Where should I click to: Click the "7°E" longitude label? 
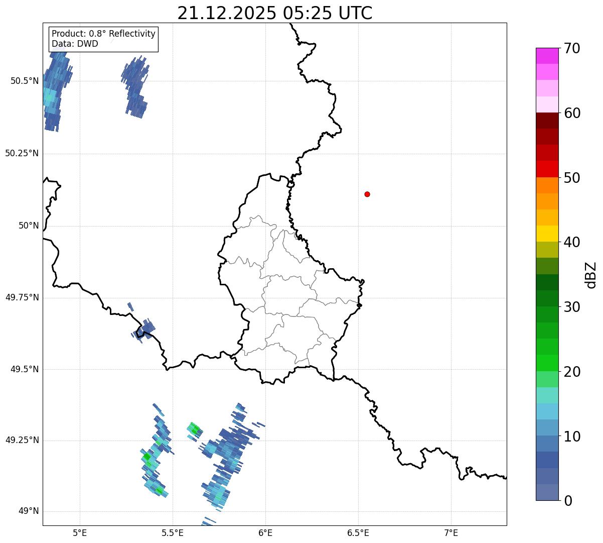pos(451,532)
